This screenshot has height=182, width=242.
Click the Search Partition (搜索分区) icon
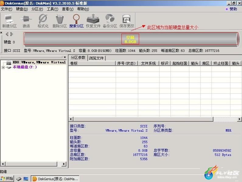coord(76,21)
